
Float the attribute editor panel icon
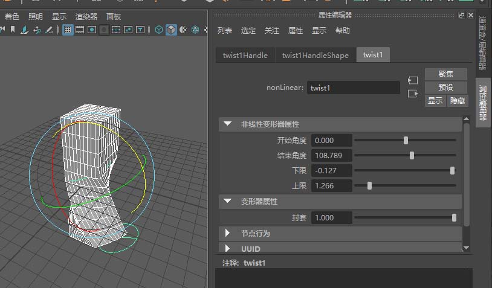[462, 15]
